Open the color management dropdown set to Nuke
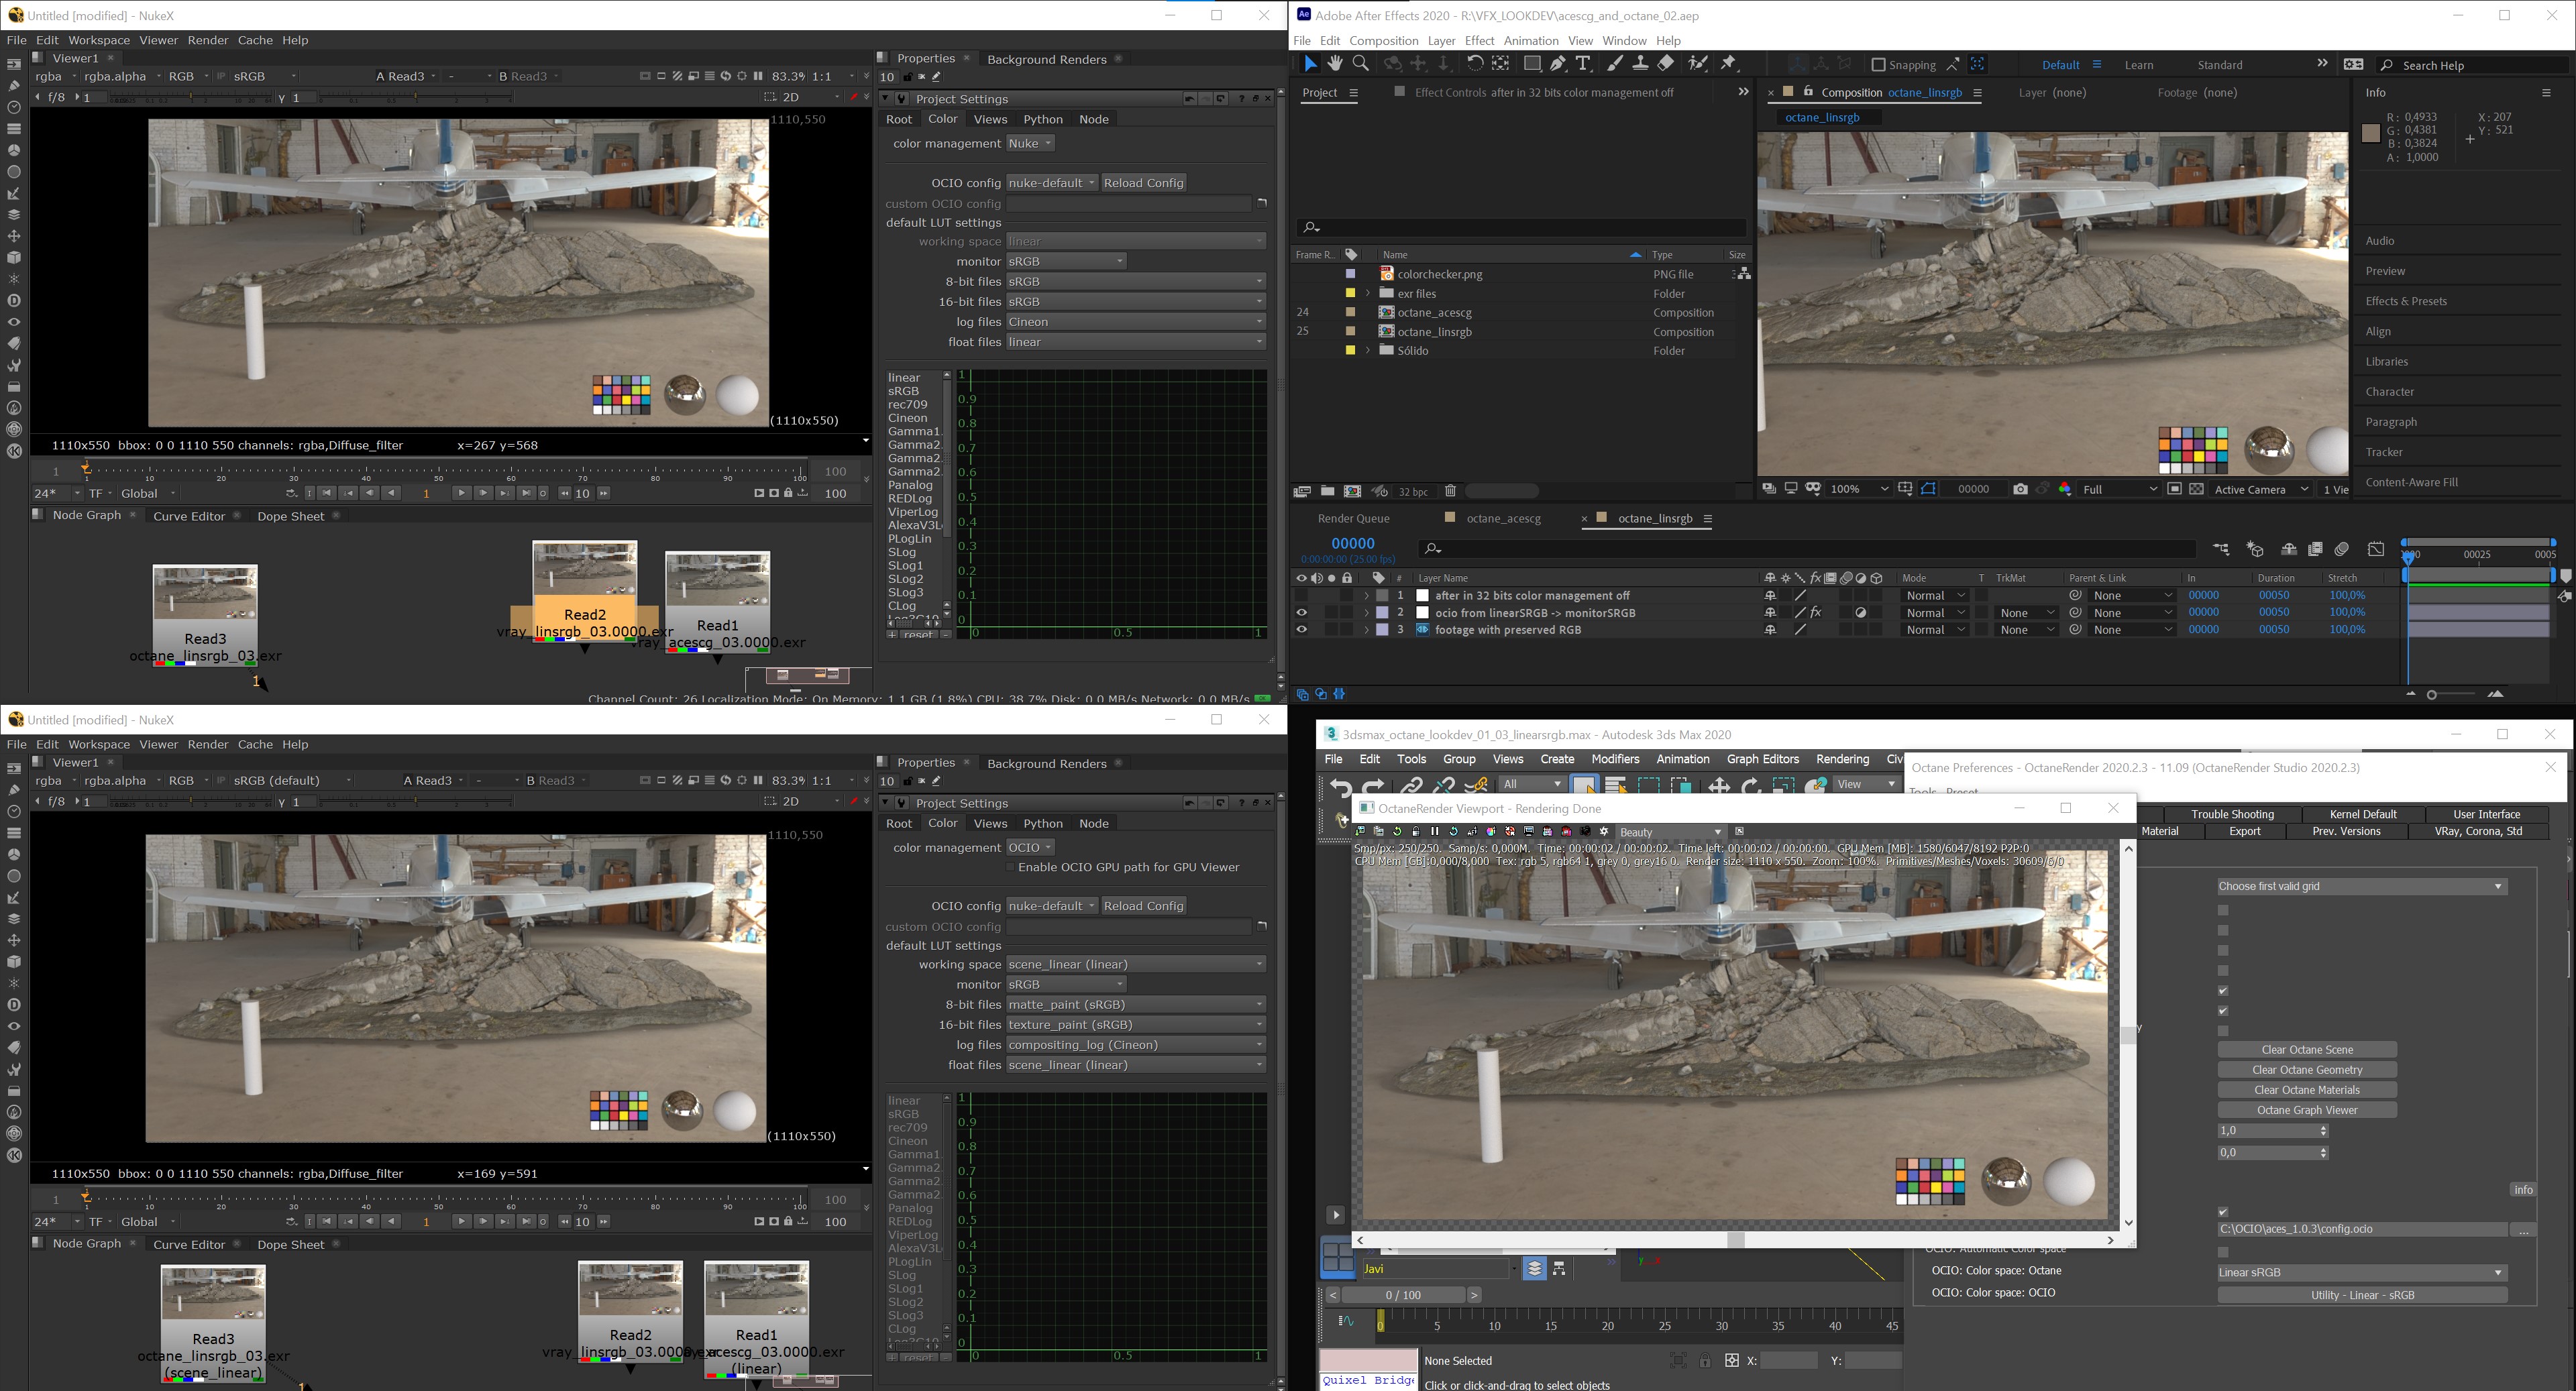The image size is (2576, 1391). pos(1030,144)
